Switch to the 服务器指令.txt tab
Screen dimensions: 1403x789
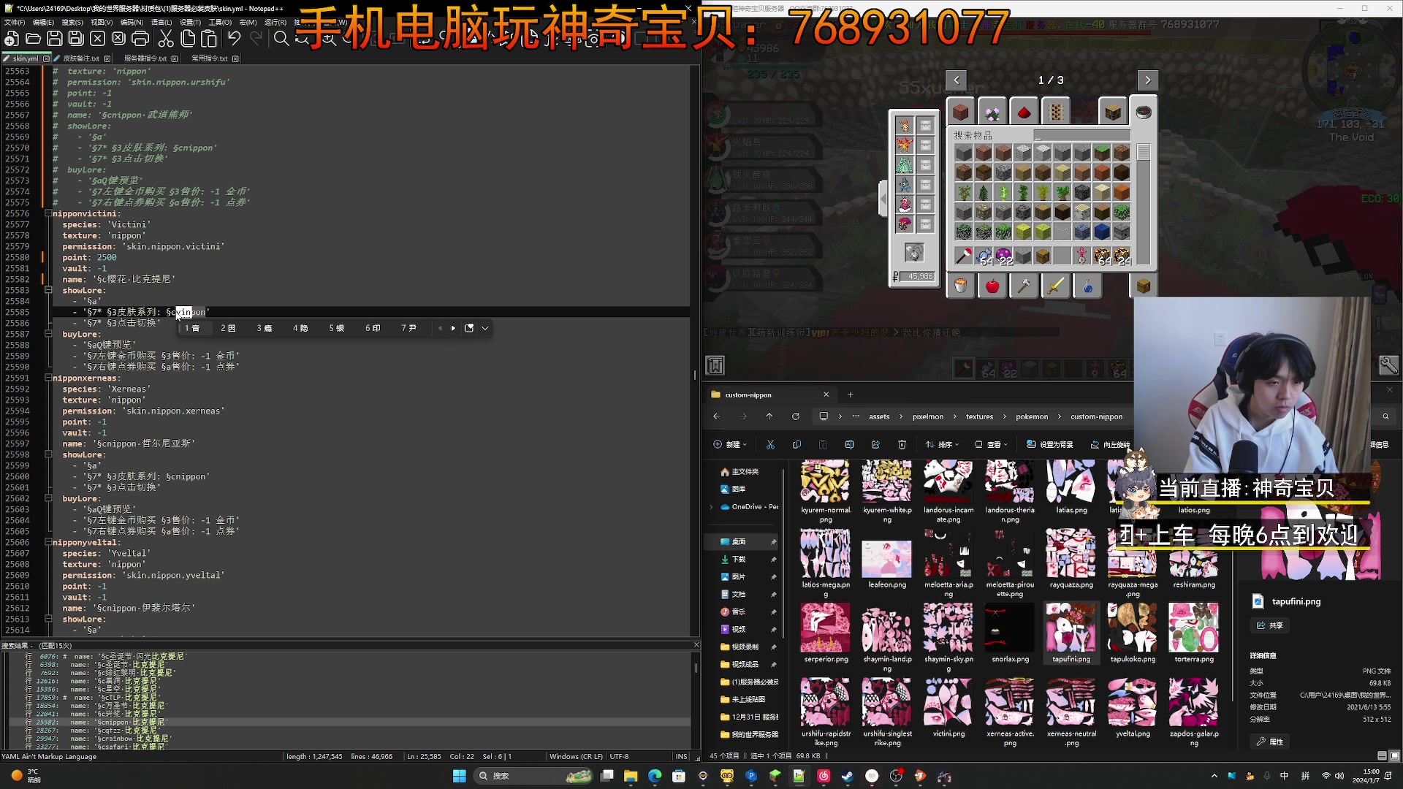145,58
